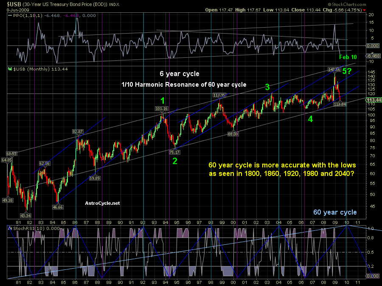Click the date '8-Jun-2009'
The height and width of the screenshot is (286, 382).
click(x=18, y=10)
